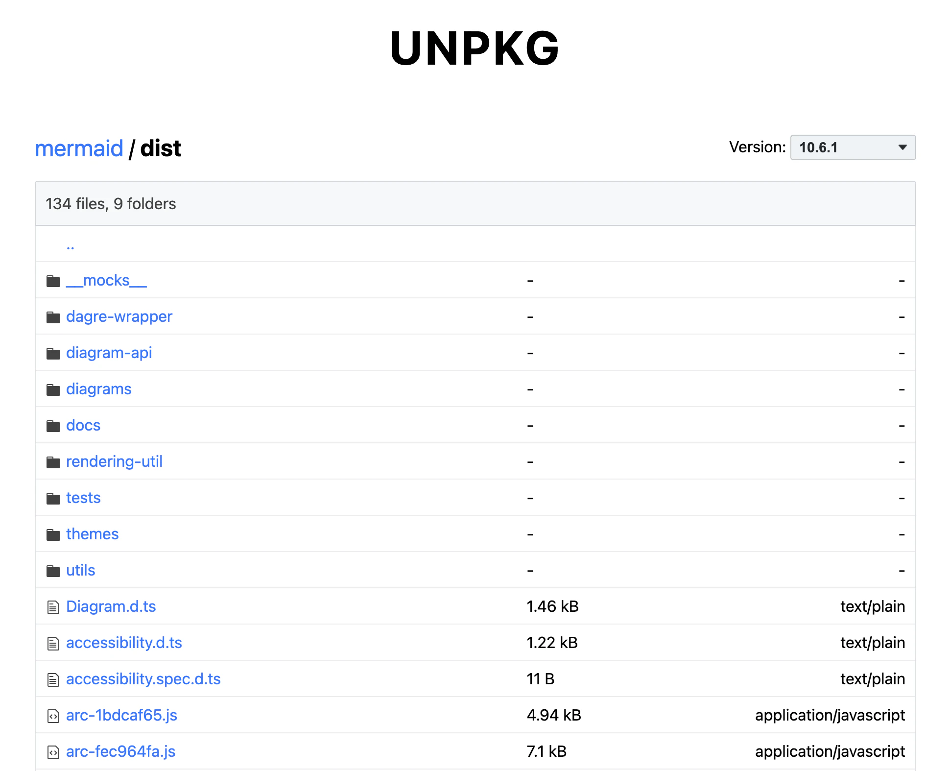
Task: Click text/plain type for accessibility.d.ts
Action: coord(873,643)
